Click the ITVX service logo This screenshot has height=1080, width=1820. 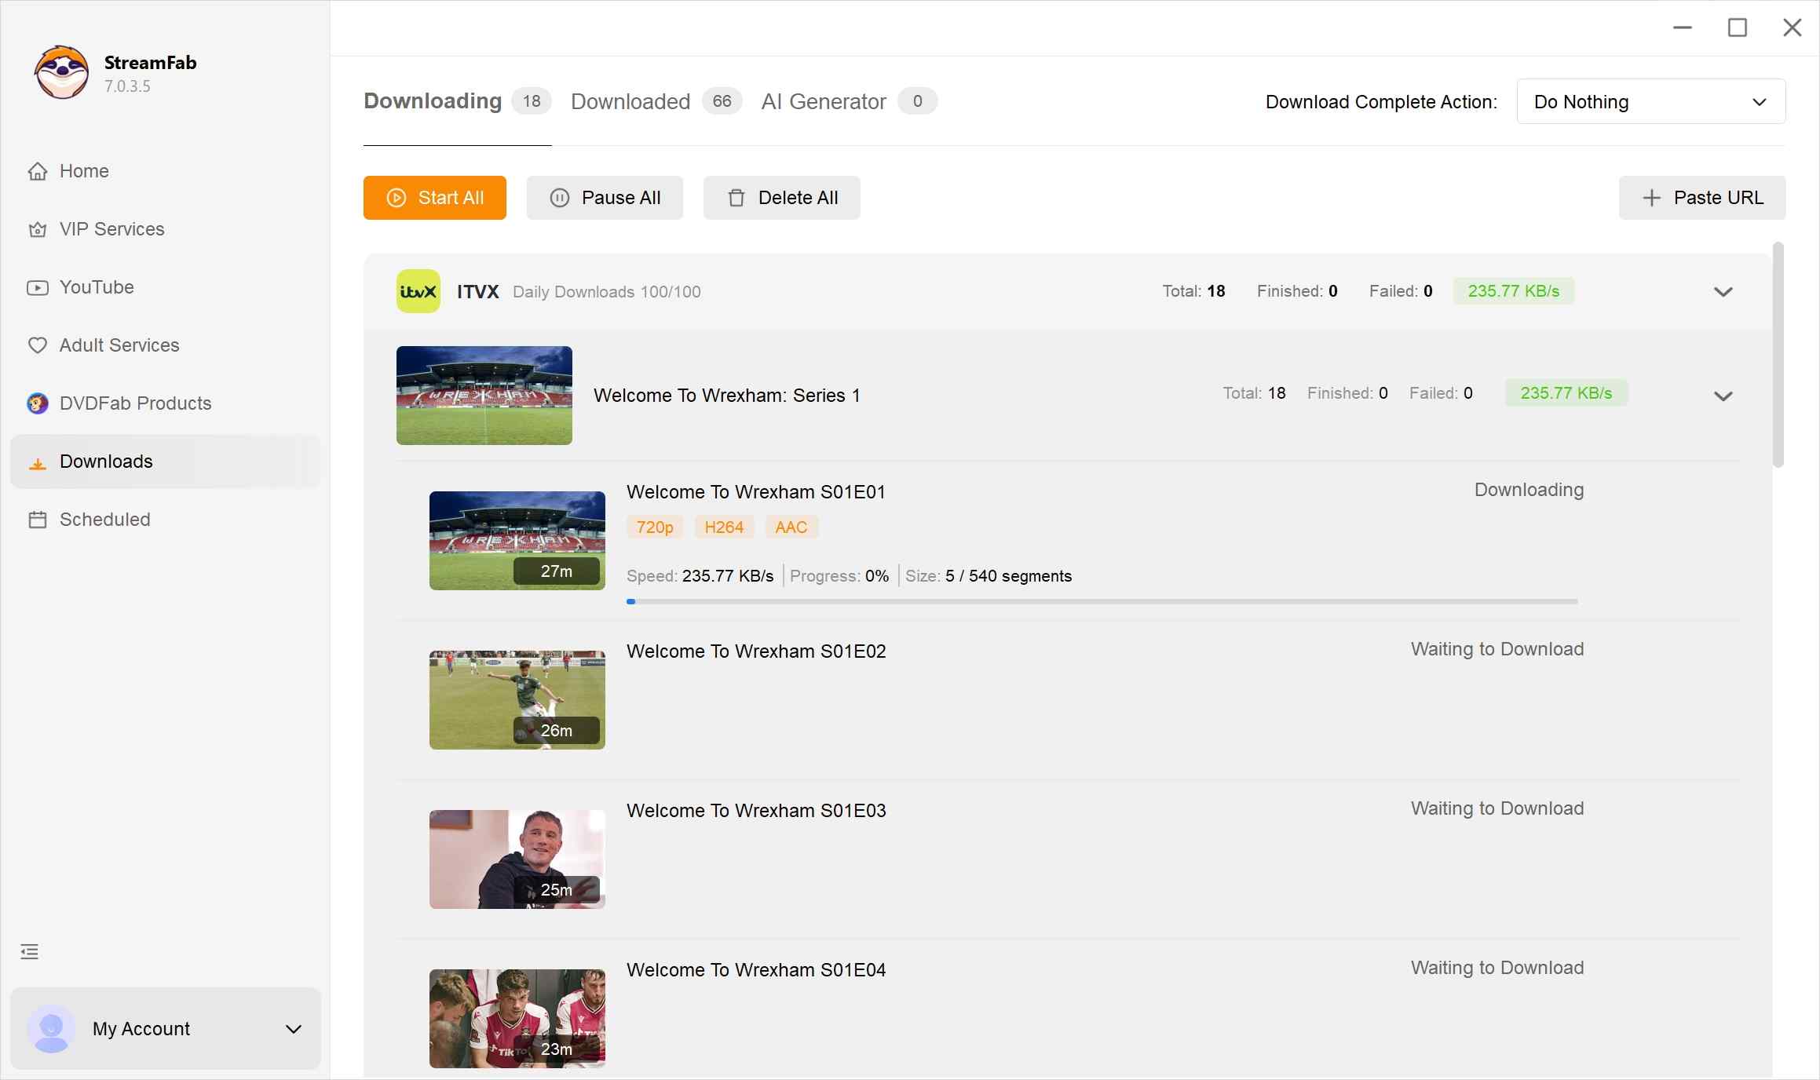[x=418, y=291]
